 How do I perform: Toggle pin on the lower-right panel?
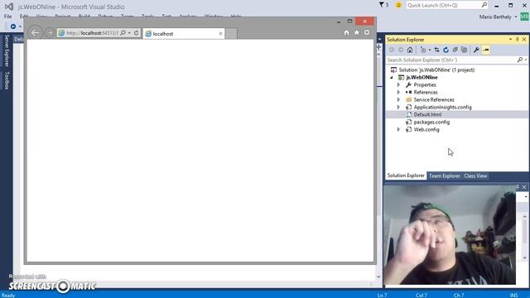(517, 187)
